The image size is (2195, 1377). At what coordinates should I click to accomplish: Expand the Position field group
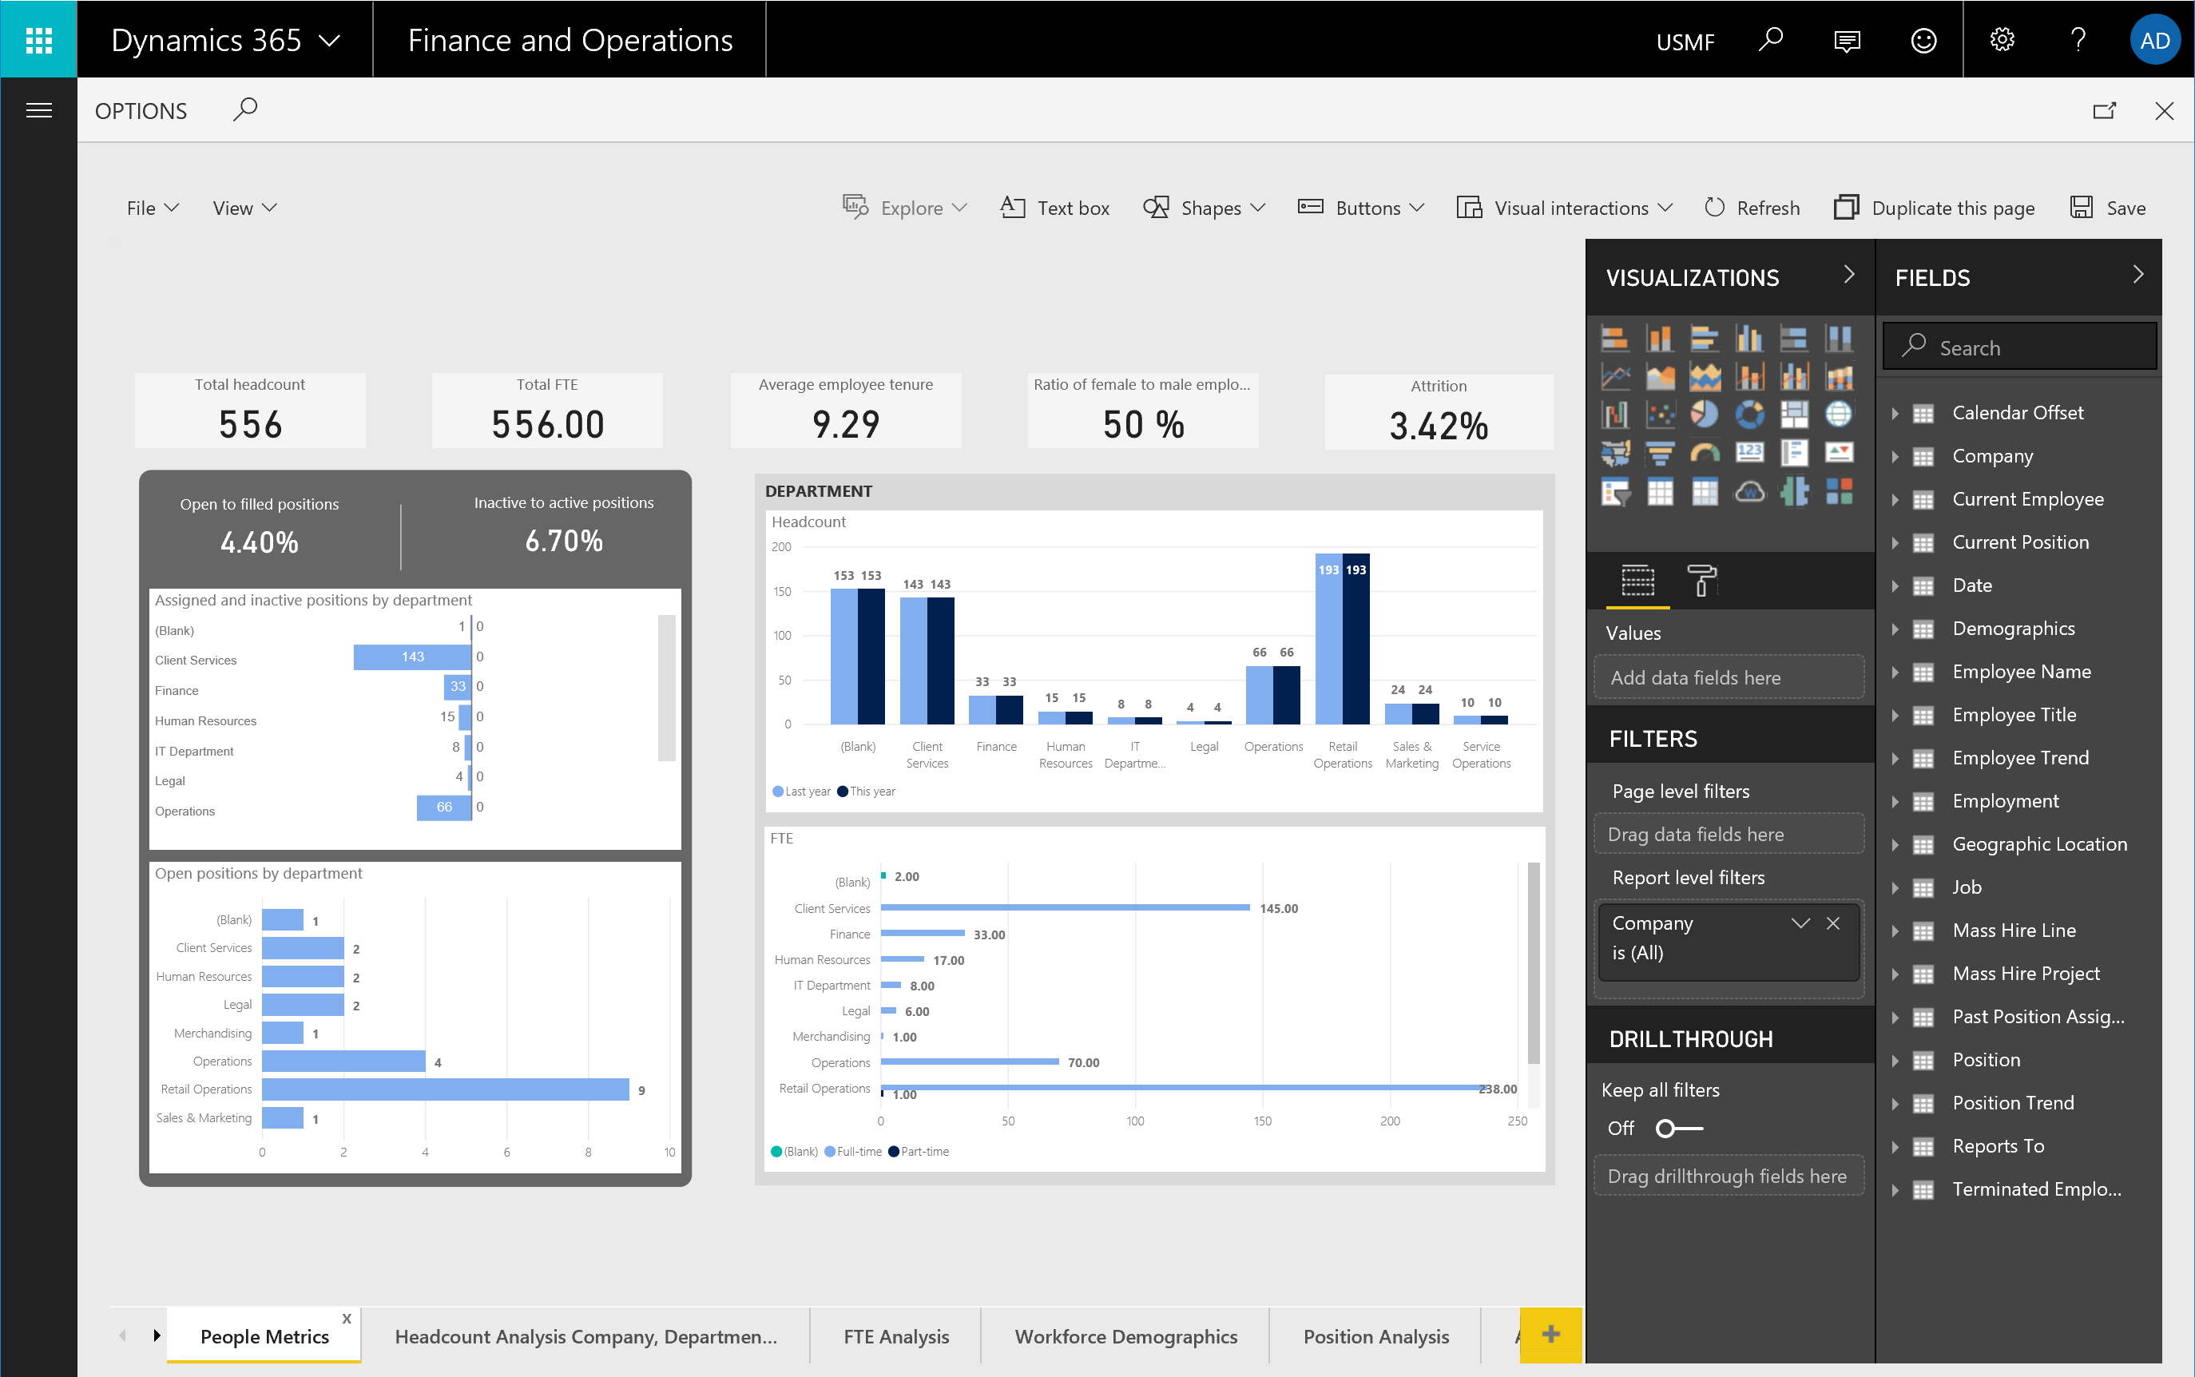1897,1060
